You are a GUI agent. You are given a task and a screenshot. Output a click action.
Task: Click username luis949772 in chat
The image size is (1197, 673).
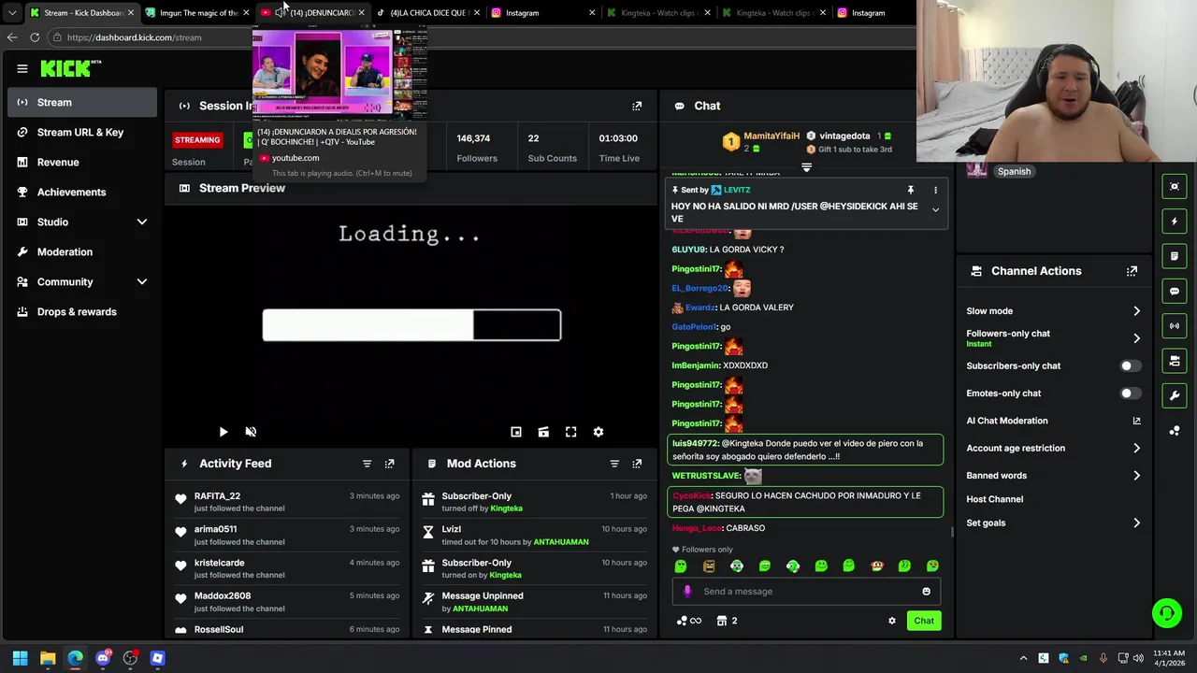point(695,444)
